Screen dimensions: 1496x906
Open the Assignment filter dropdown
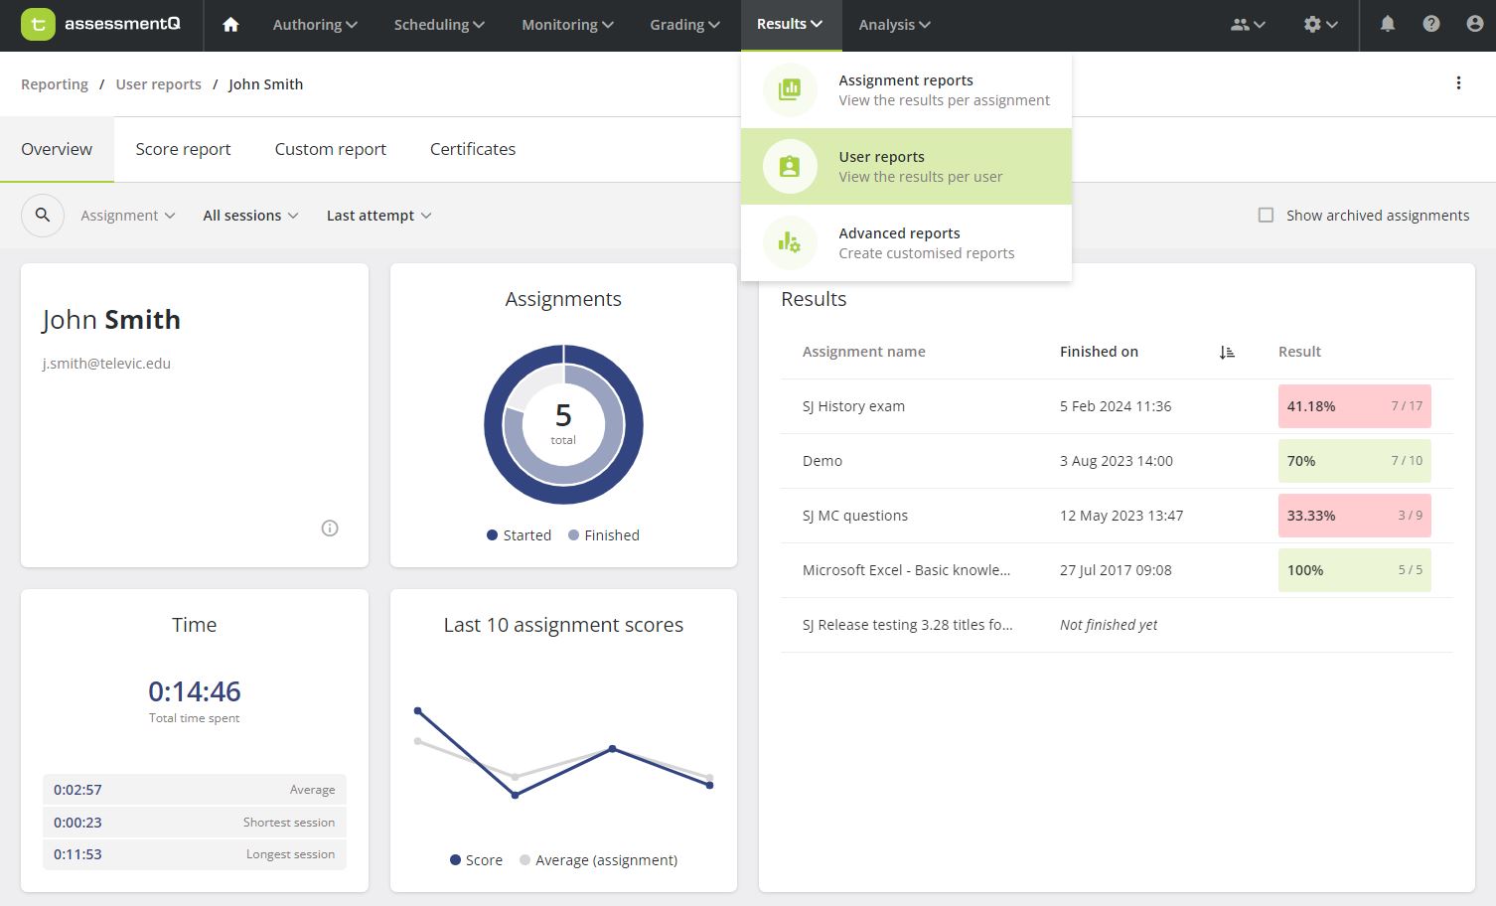pyautogui.click(x=127, y=215)
